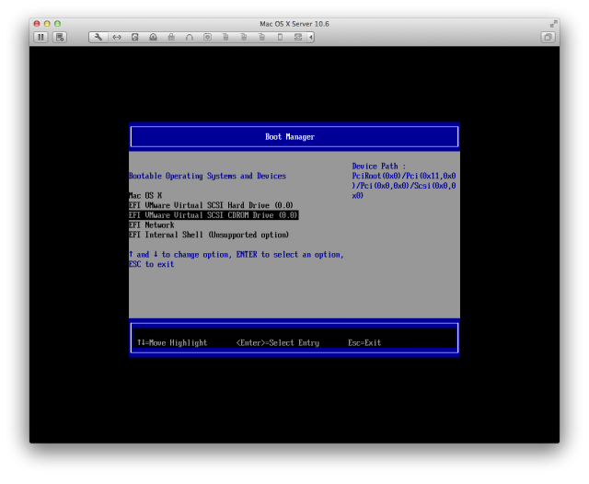
Task: Click the <Enter>=Select Entry hint
Action: [278, 343]
